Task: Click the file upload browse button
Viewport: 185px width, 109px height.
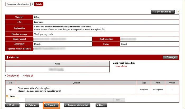Action: coord(119,100)
